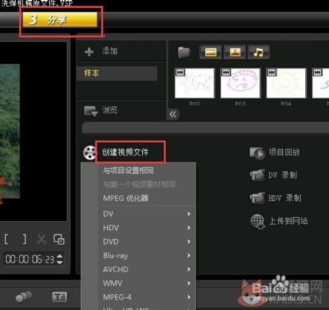Open the Share step tab

coord(60,20)
